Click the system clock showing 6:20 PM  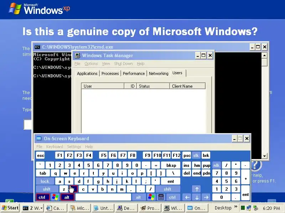(271, 208)
